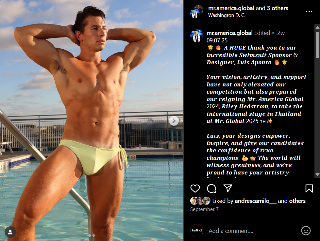The height and width of the screenshot is (241, 320).
Task: Open emoji picker in comment box
Action: (x=306, y=231)
